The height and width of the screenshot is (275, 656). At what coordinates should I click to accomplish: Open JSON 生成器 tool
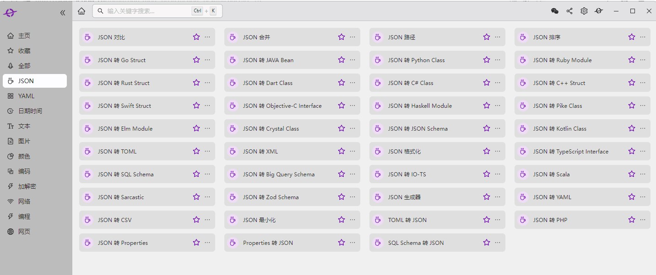tap(437, 197)
